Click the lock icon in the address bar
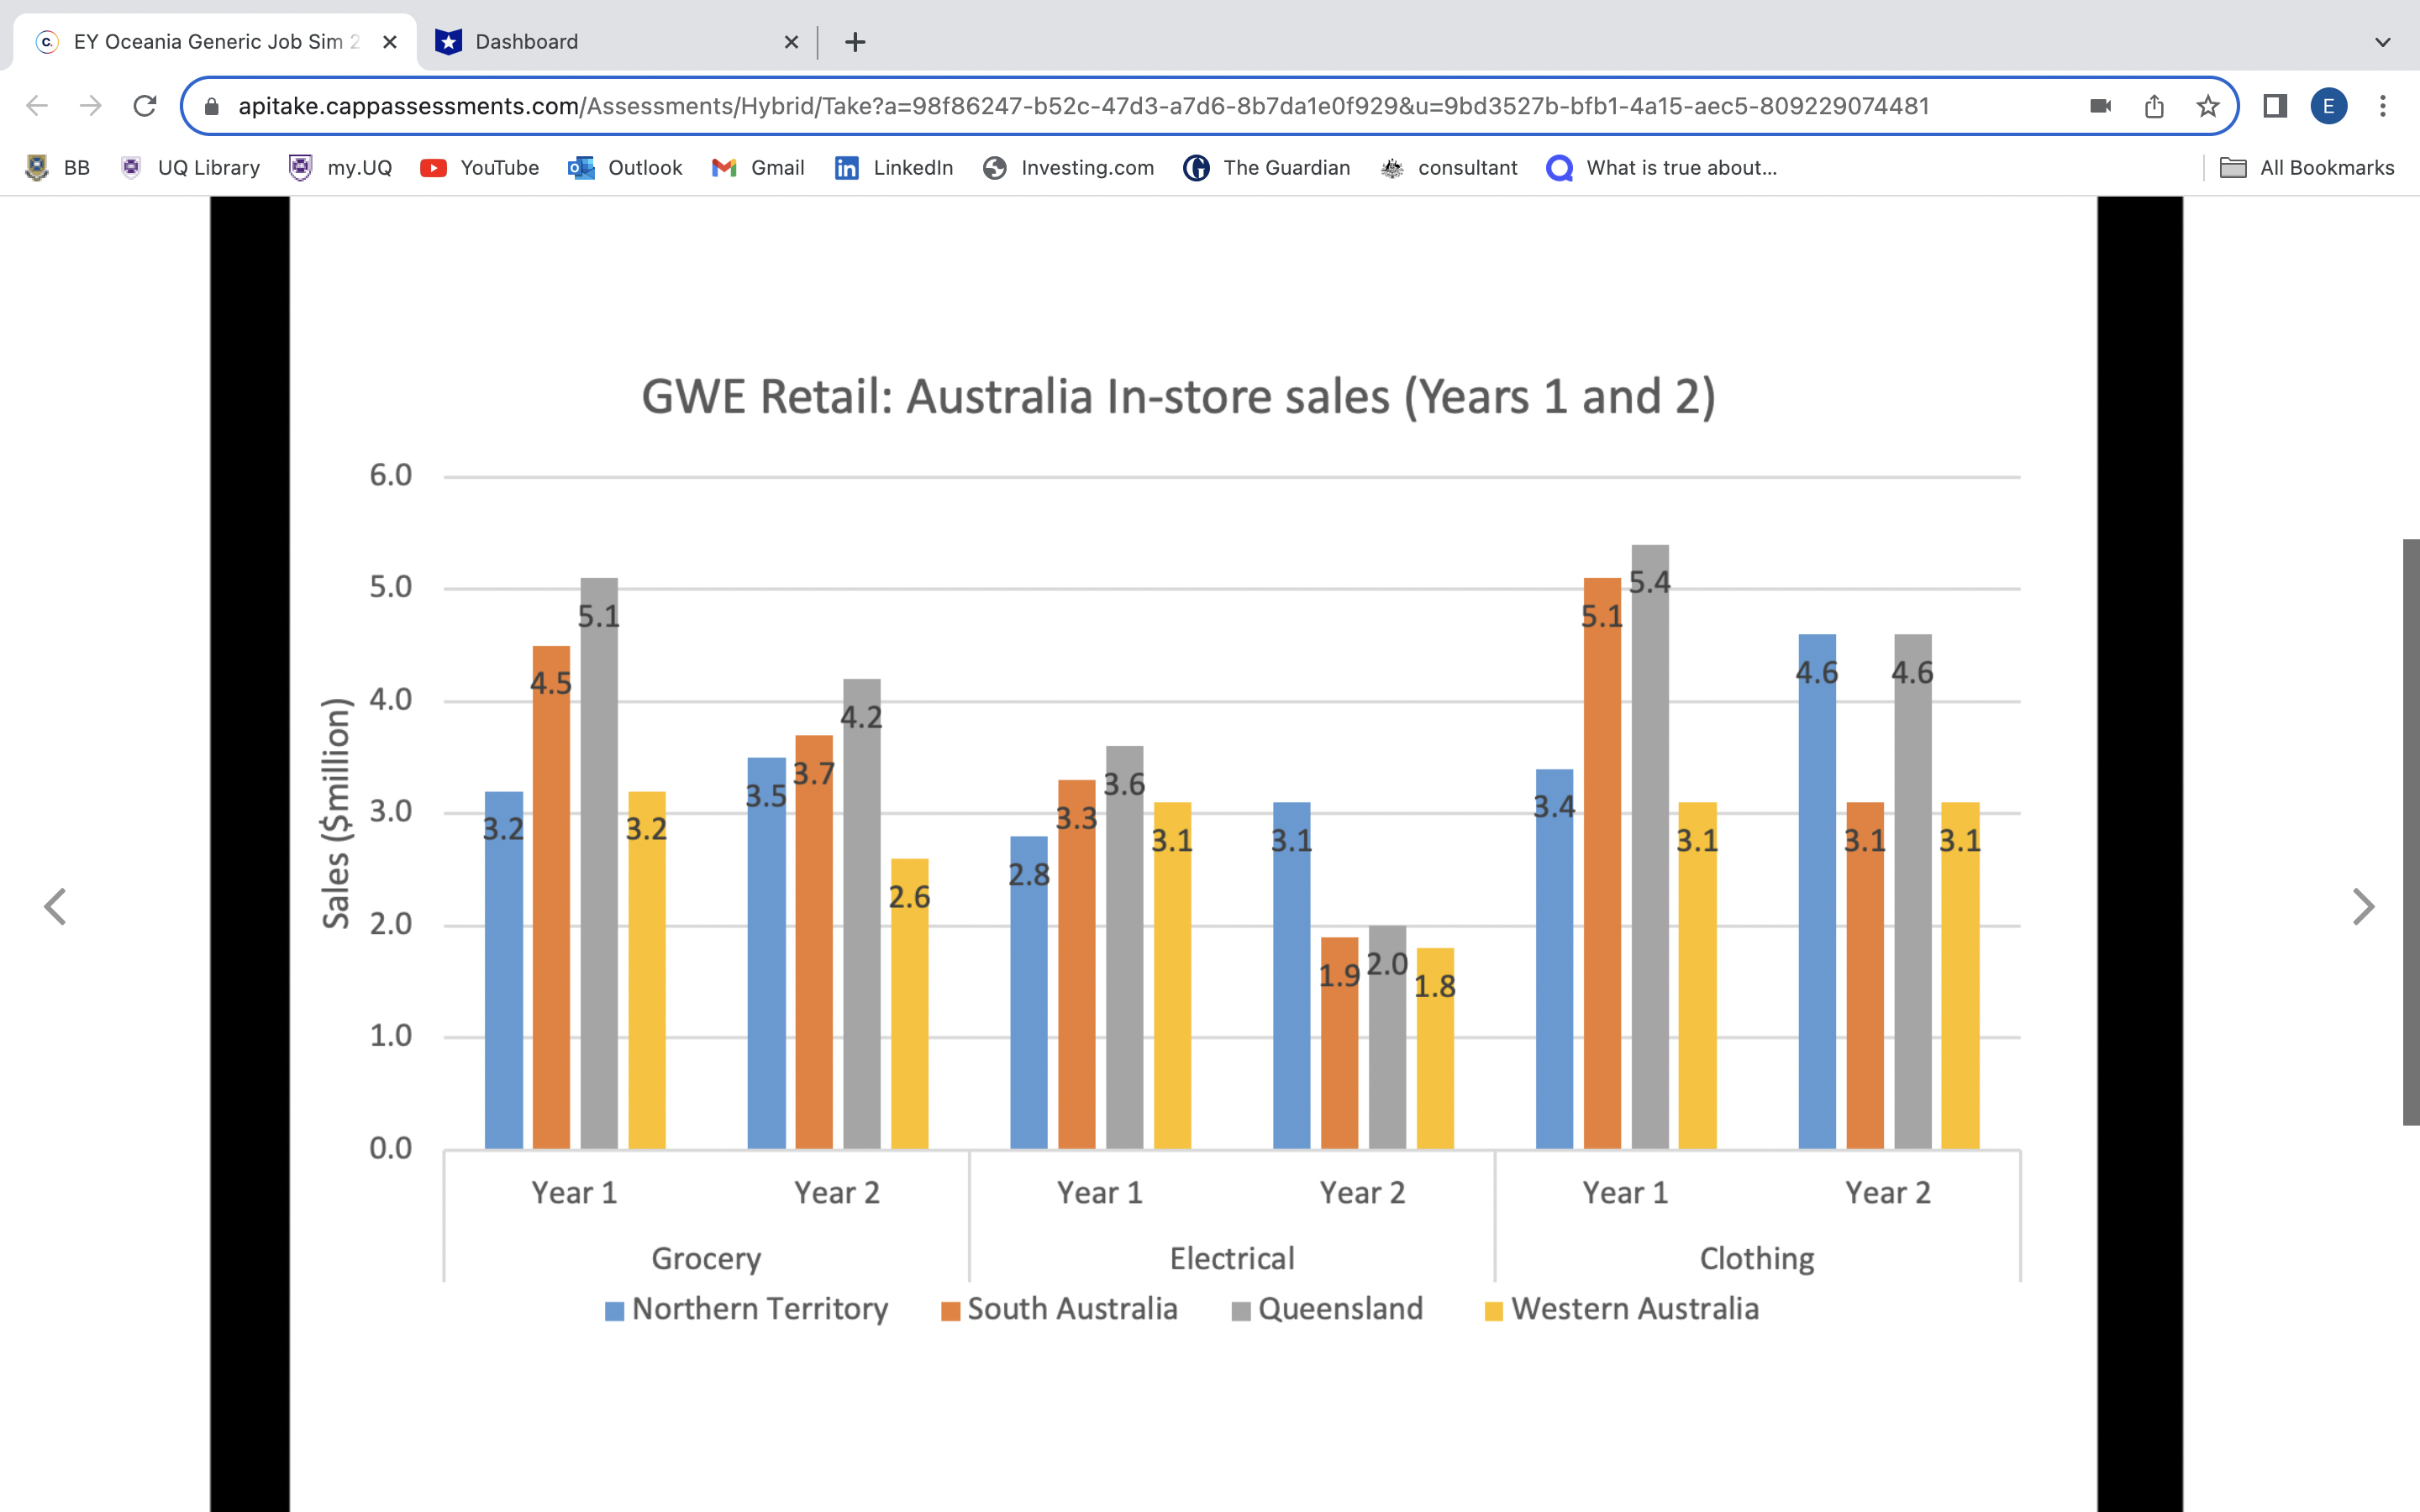This screenshot has height=1512, width=2420. coord(211,106)
